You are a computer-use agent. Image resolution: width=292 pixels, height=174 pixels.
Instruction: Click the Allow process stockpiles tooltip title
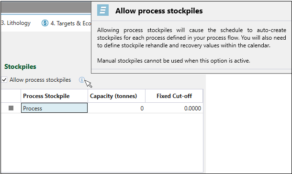coord(159,11)
